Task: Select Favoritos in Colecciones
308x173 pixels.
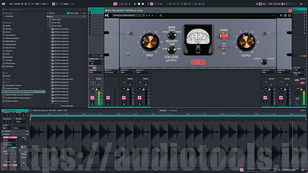Action: tap(9, 16)
